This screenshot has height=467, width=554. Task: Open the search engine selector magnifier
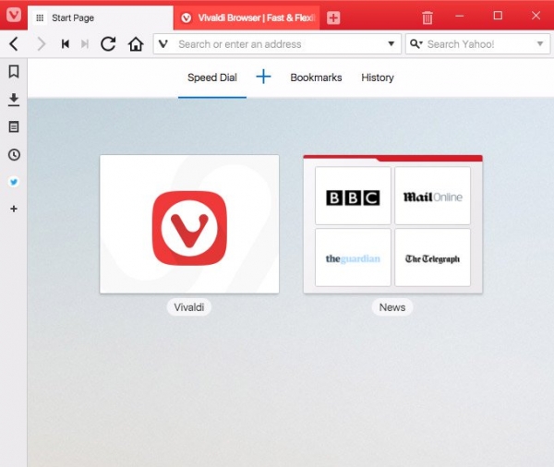415,44
